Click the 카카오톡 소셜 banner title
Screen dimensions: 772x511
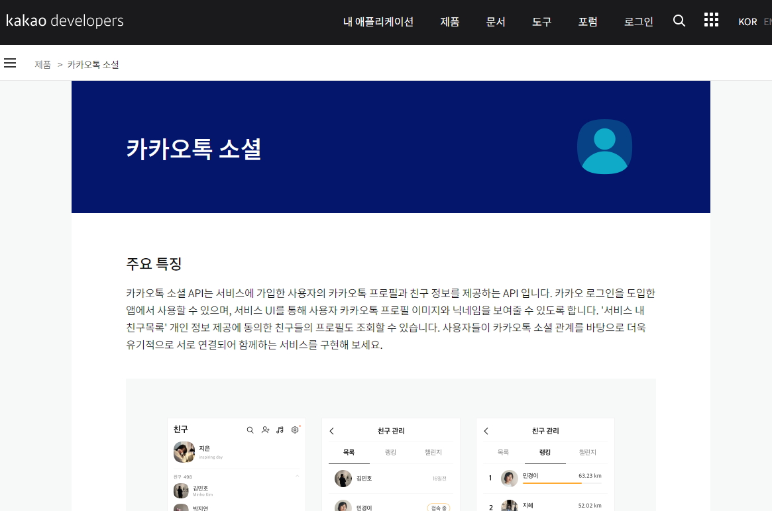coord(193,148)
